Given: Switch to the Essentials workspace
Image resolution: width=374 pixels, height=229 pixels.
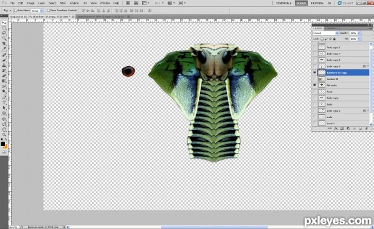Looking at the screenshot, I should click(x=284, y=3).
